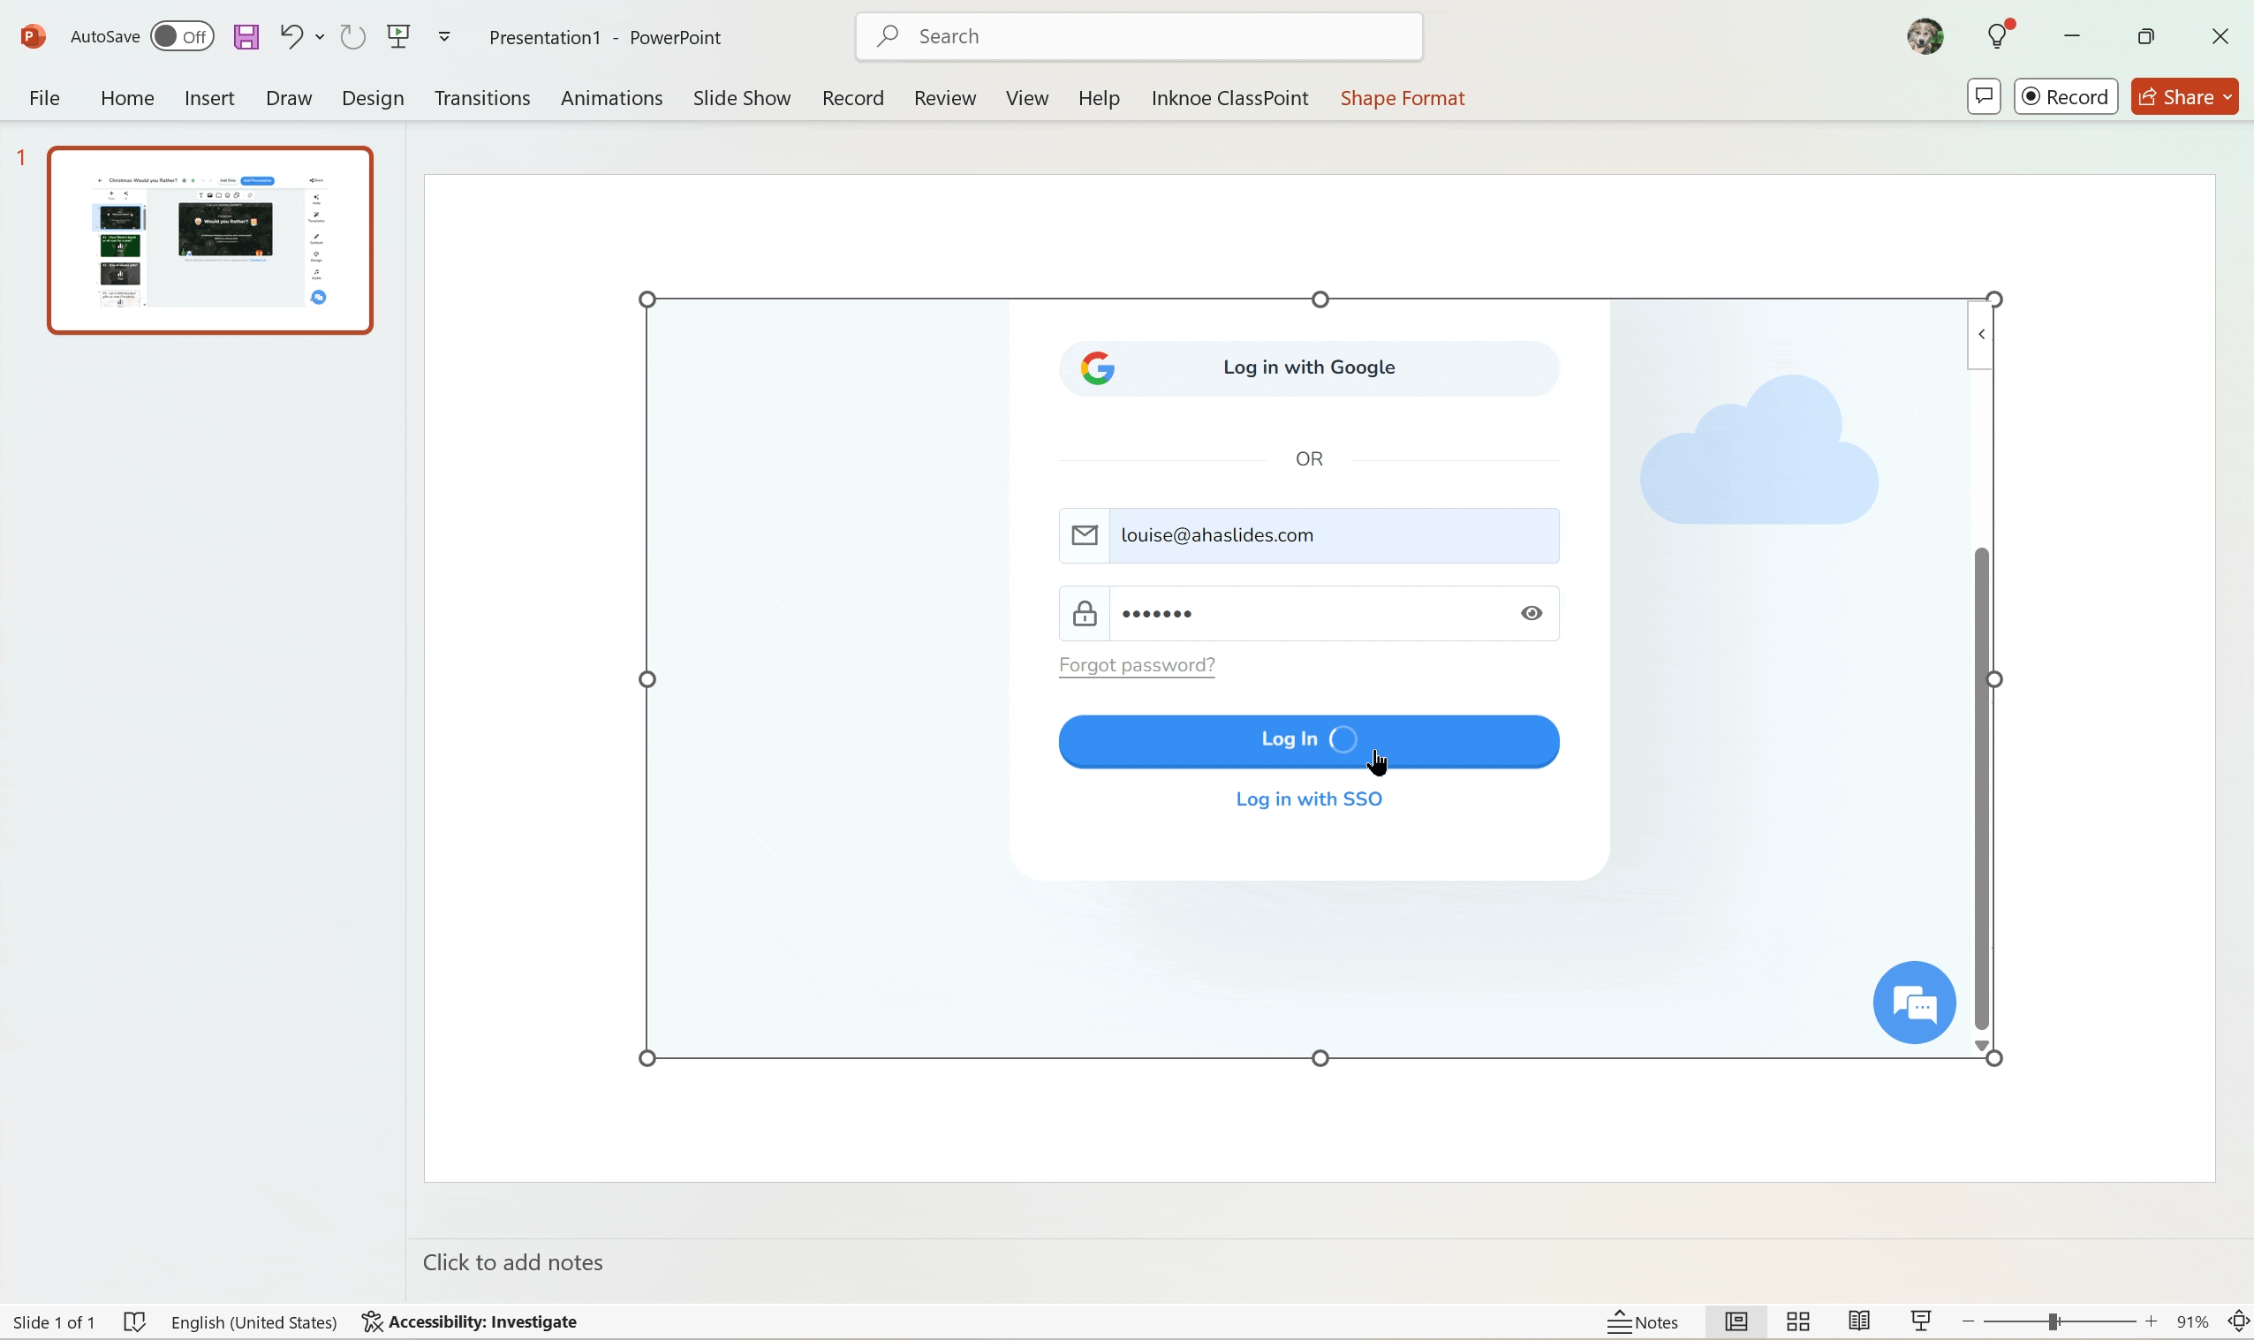The height and width of the screenshot is (1340, 2254).
Task: Open the Inknoe ClassPoint tab
Action: [1229, 97]
